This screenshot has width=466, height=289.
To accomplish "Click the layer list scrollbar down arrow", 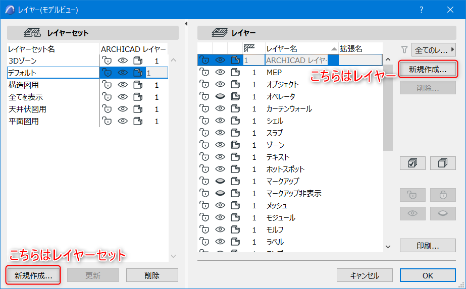I will point(388,247).
